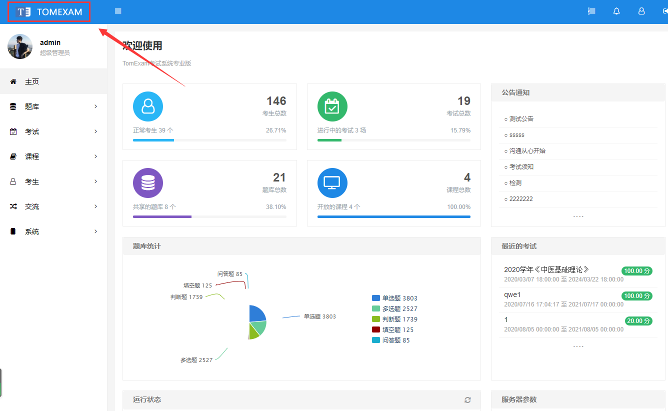
Task: Toggle 多选题 legend entry in chart
Action: tap(395, 308)
